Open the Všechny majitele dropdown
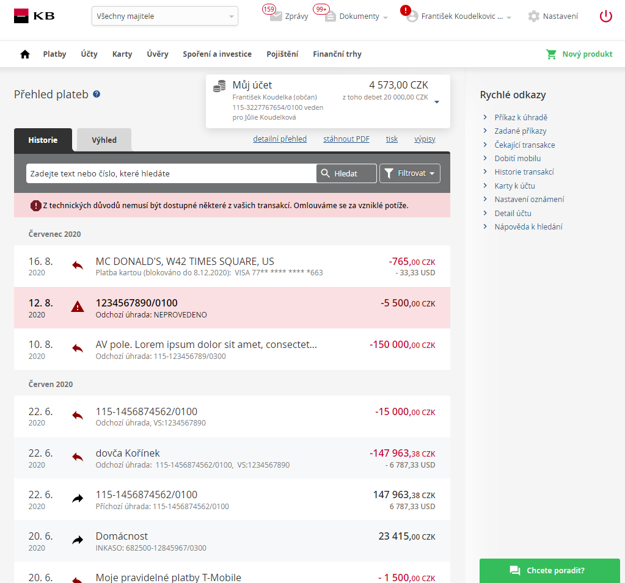 164,16
